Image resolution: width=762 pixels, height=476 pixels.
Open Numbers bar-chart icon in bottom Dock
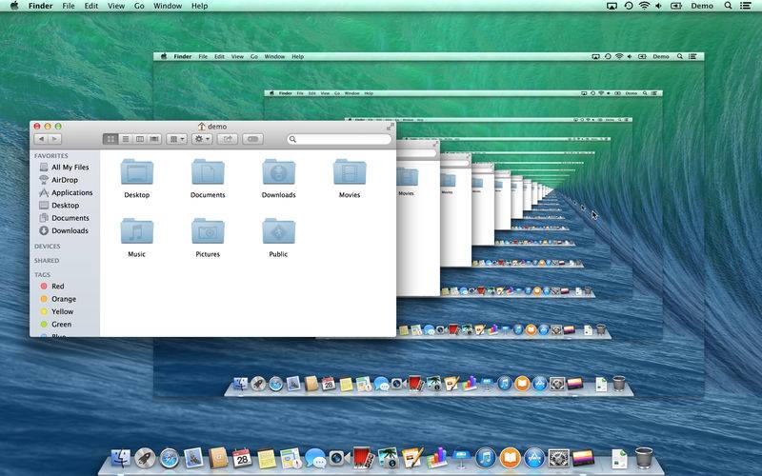tap(437, 458)
